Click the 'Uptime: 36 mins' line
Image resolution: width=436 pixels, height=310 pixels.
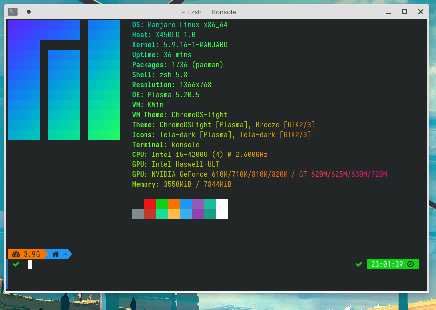(x=162, y=55)
